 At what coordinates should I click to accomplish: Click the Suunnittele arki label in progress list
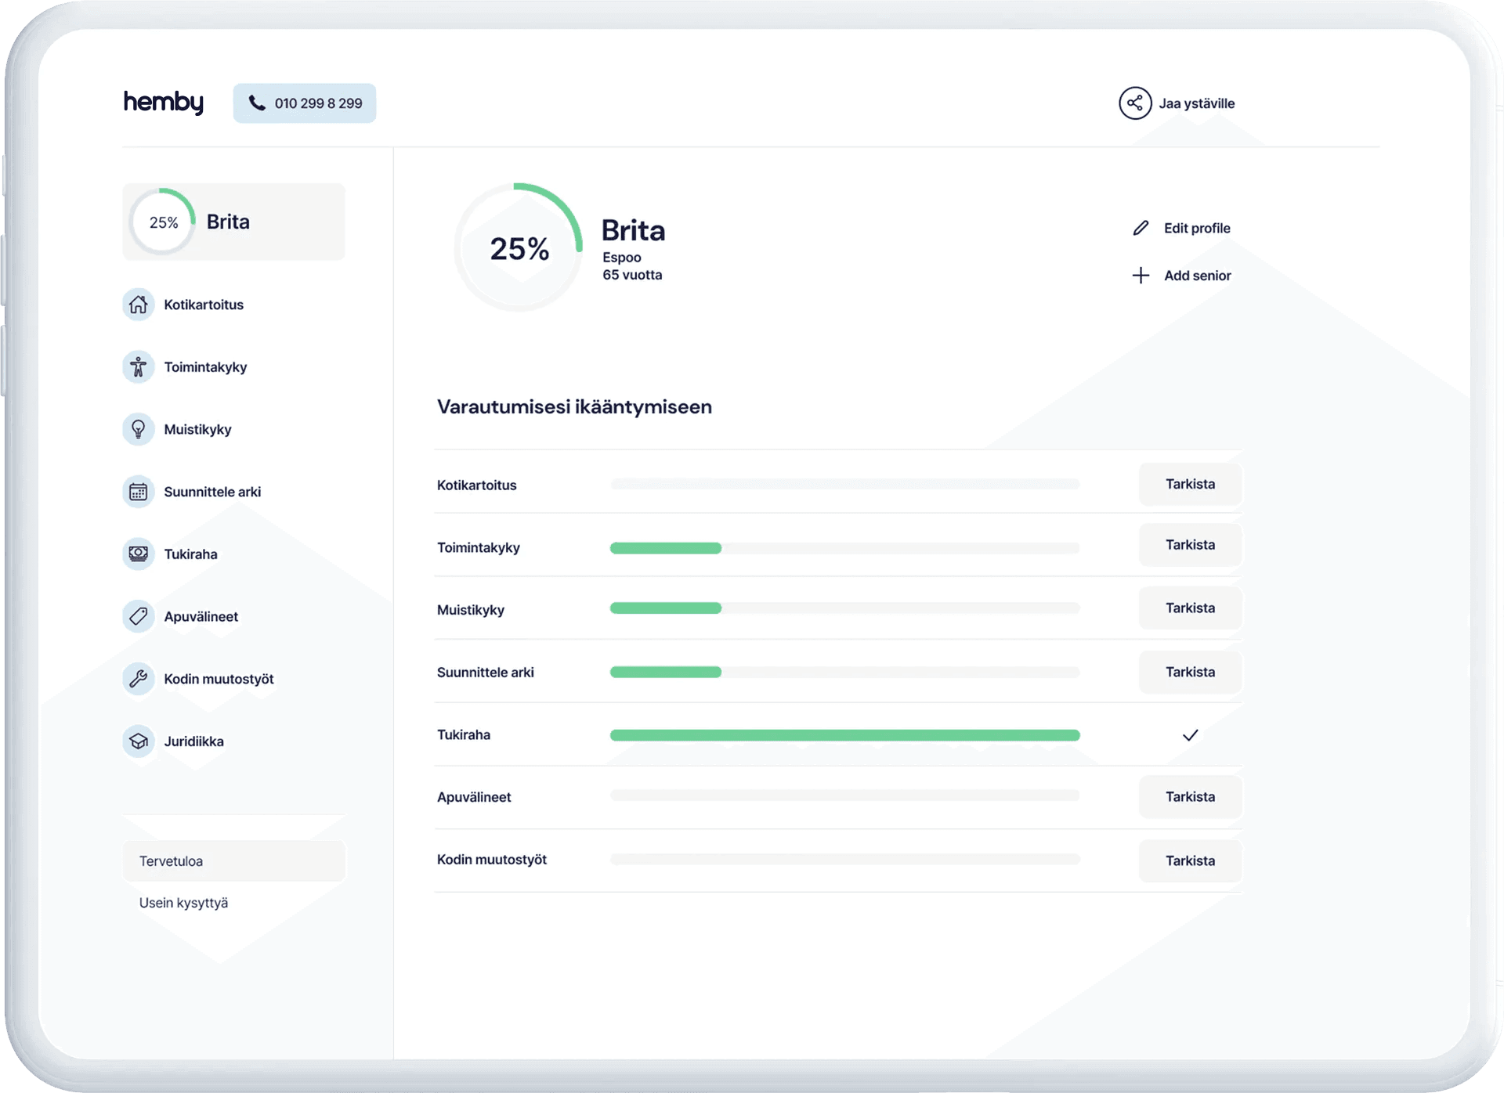pos(485,672)
